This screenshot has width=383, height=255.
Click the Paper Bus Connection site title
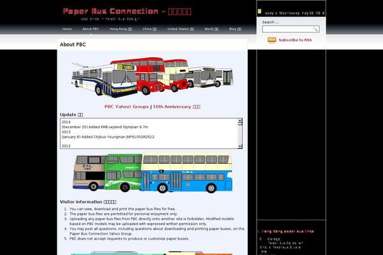point(127,11)
